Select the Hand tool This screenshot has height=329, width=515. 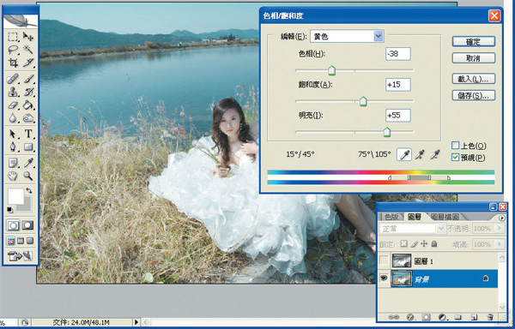click(13, 176)
